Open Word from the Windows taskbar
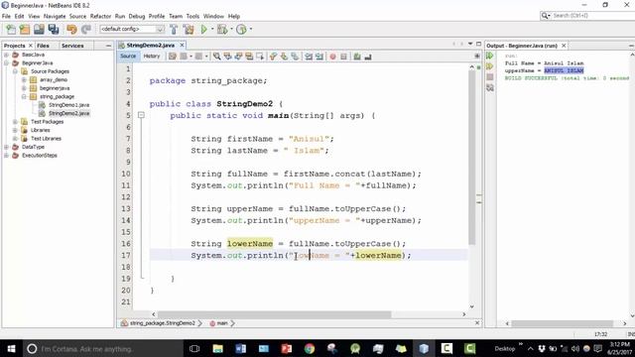The image size is (635, 357). [x=240, y=348]
